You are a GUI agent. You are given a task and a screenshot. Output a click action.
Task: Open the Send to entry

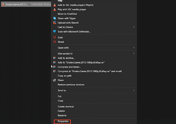click(x=62, y=90)
